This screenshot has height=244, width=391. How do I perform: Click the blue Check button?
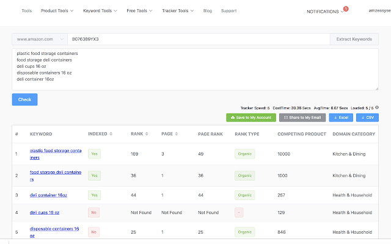point(24,99)
